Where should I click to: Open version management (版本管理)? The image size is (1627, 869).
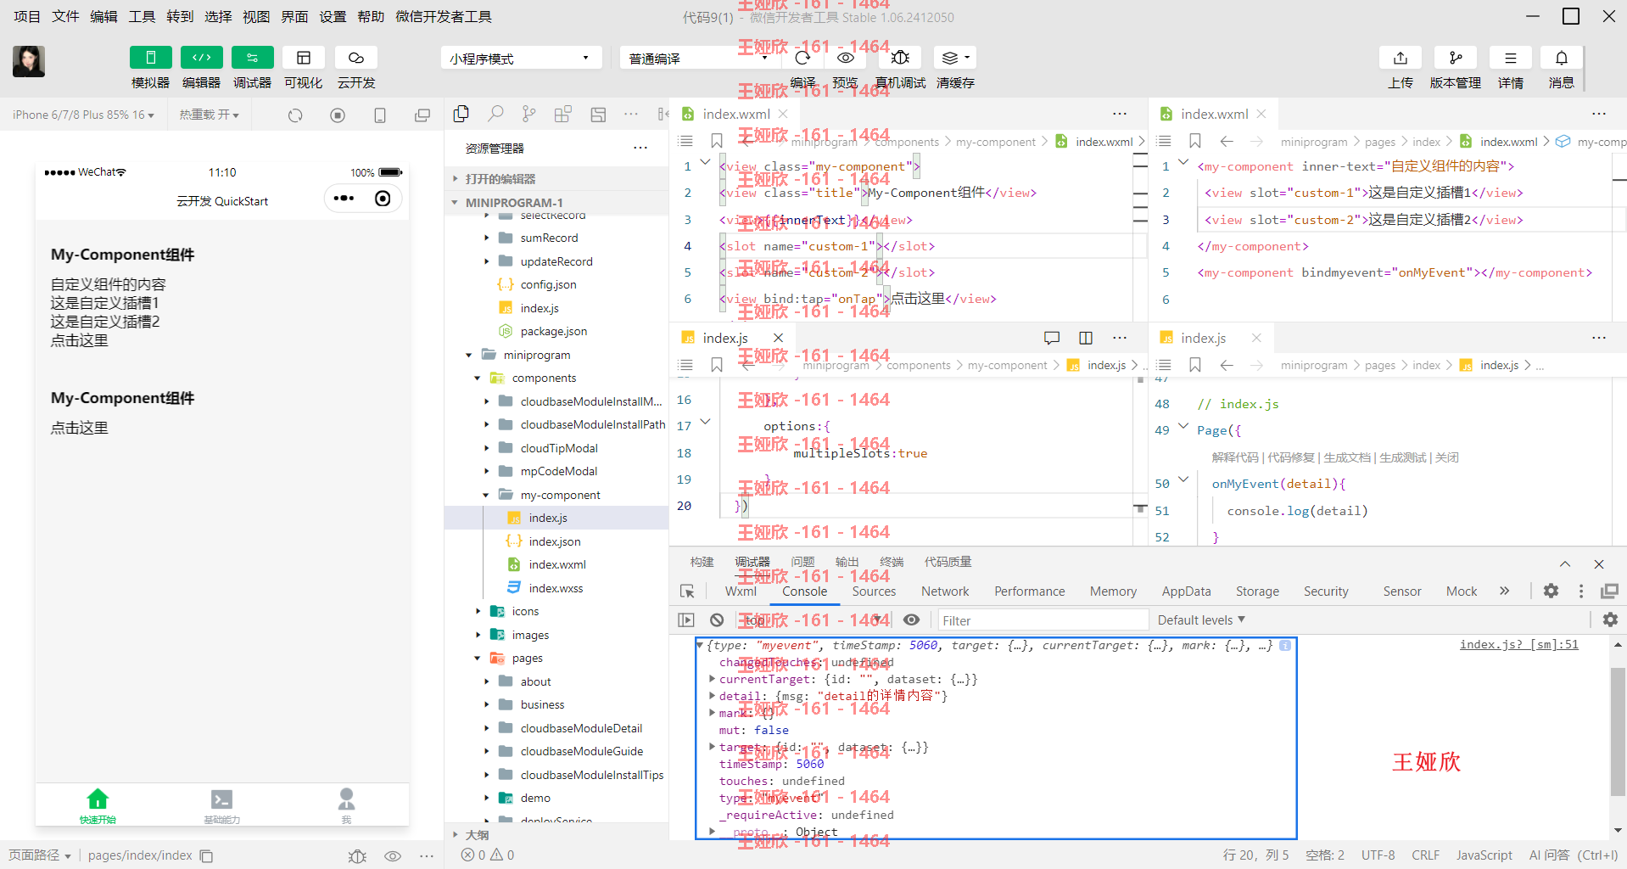(1455, 58)
